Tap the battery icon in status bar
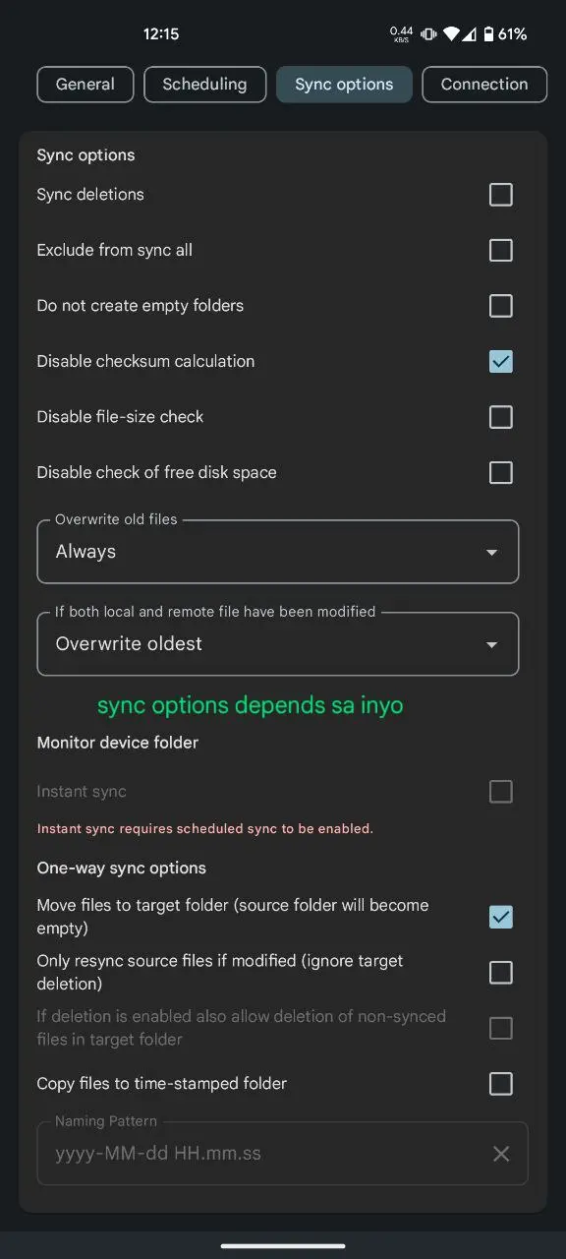This screenshot has height=1259, width=566. click(x=487, y=34)
